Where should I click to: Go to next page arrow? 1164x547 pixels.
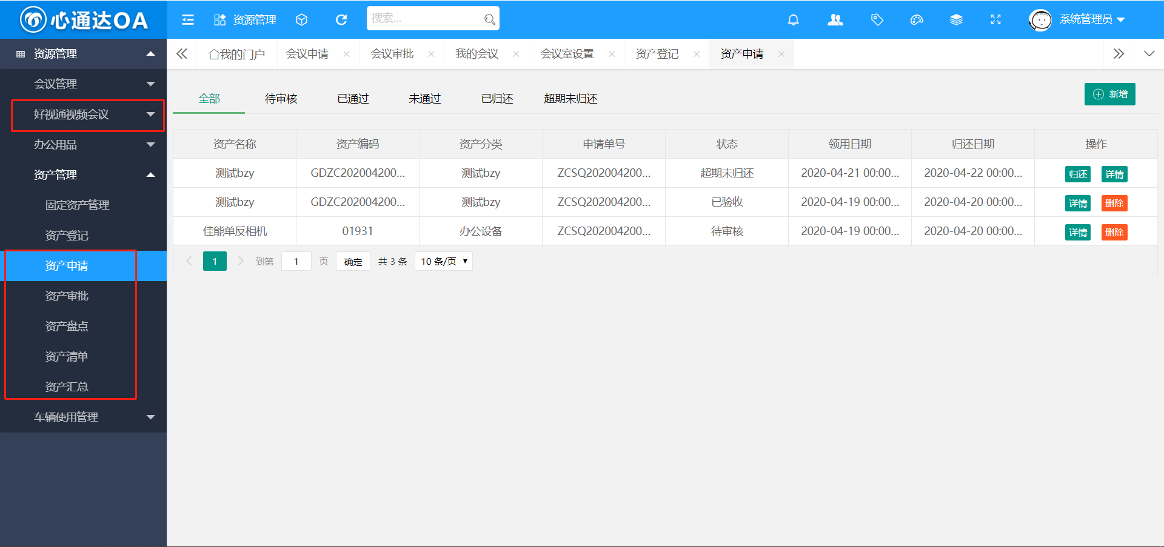click(241, 261)
